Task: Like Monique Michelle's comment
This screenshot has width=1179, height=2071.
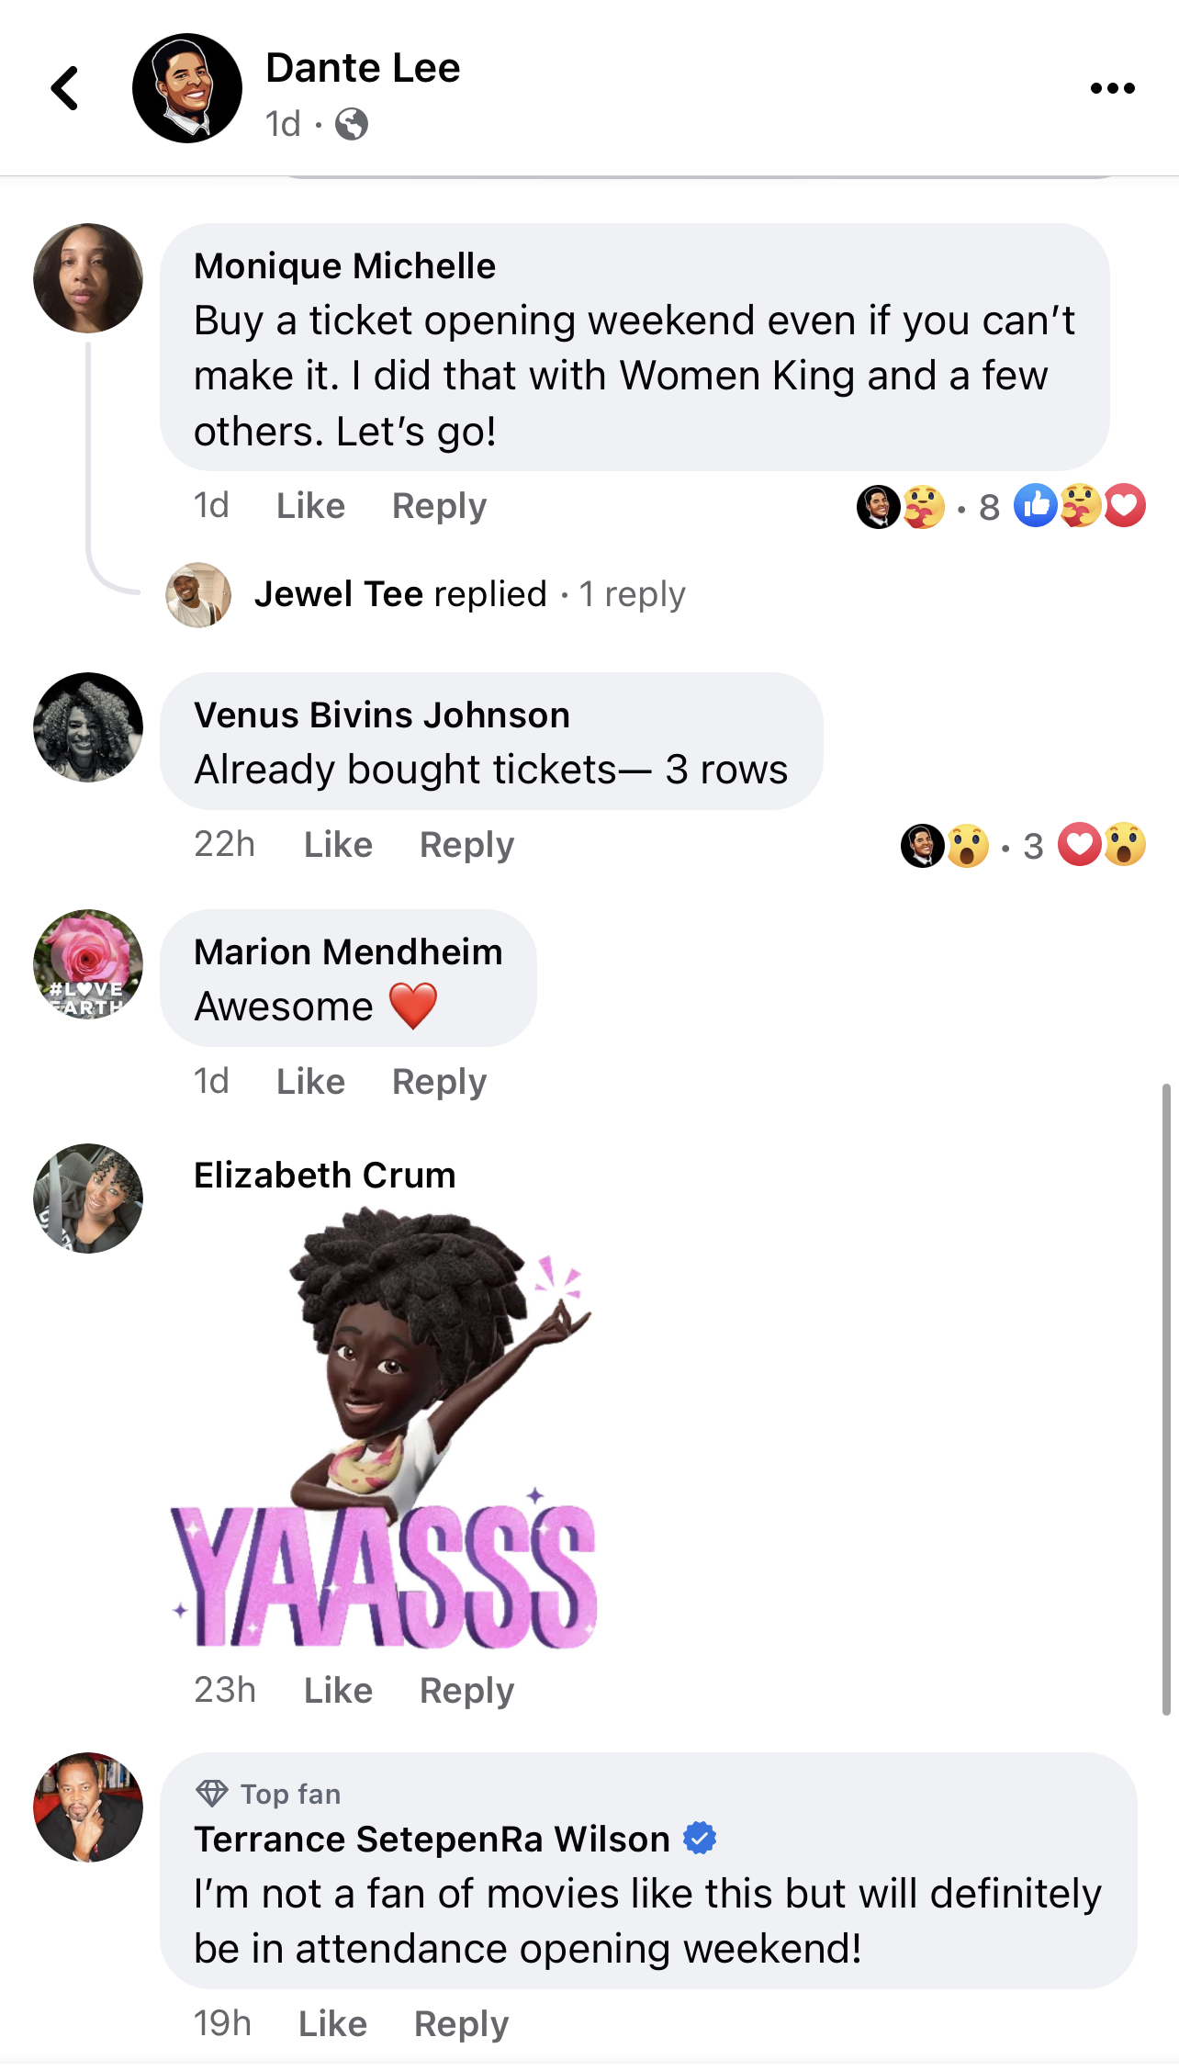Action: (x=310, y=505)
